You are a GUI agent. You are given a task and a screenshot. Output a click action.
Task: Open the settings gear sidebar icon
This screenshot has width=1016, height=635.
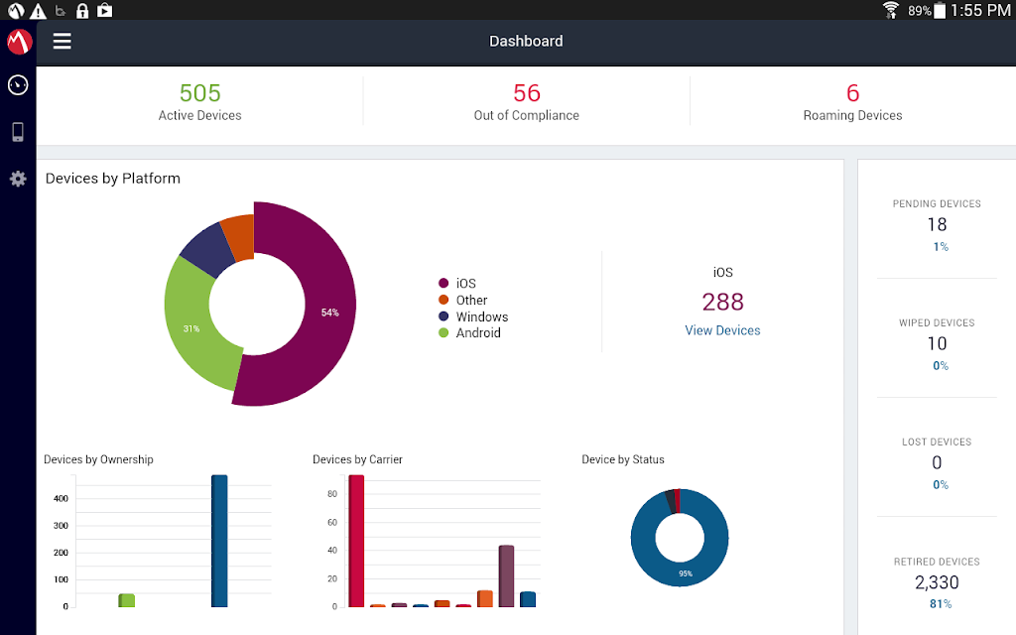coord(18,179)
